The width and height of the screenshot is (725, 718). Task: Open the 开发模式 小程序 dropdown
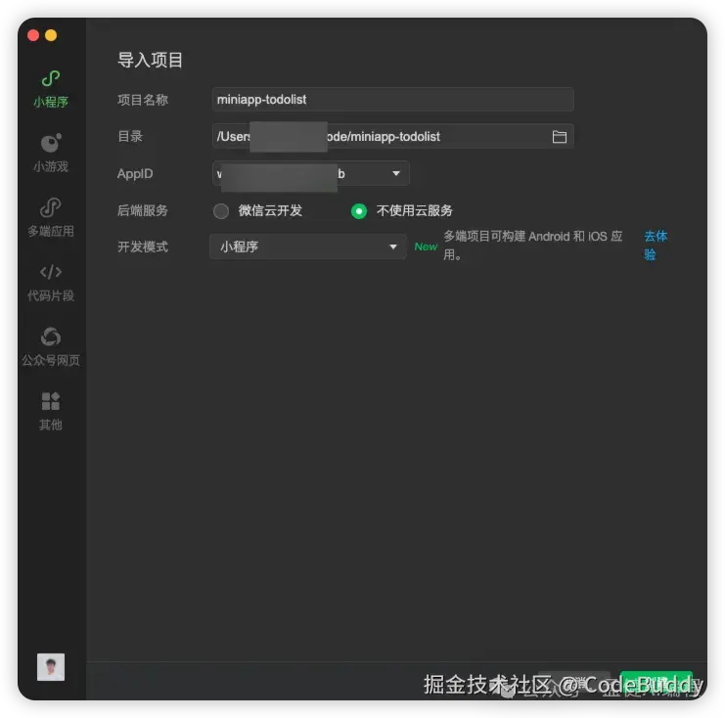(308, 247)
